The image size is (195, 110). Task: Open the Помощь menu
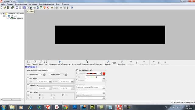point(65,4)
